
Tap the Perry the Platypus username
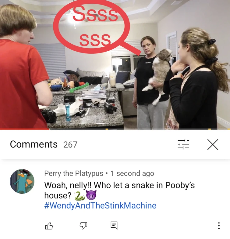[x=74, y=173]
